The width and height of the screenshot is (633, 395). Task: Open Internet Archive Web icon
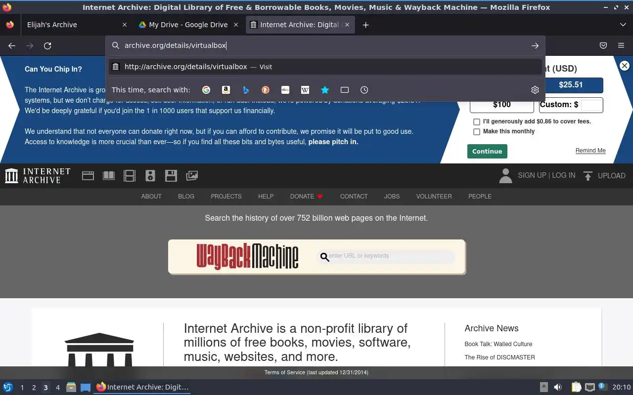point(88,175)
